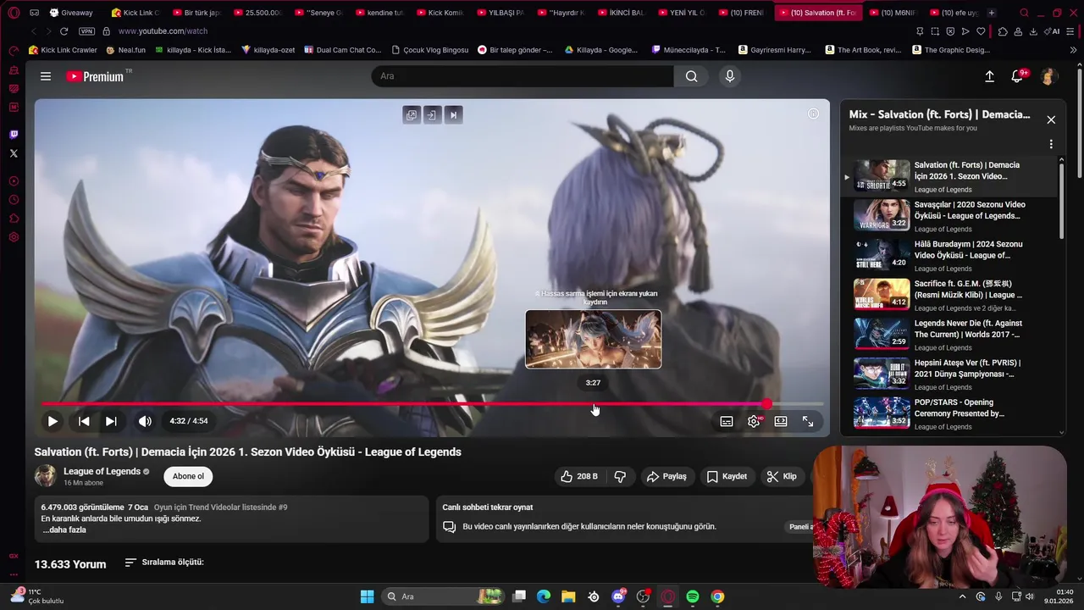Close the Mix playlist panel
The image size is (1084, 610).
[x=1051, y=119]
